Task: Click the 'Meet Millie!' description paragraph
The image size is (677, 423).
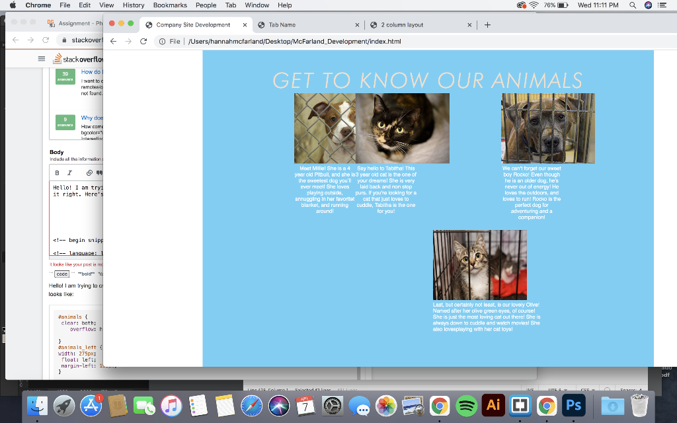Action: [x=325, y=190]
